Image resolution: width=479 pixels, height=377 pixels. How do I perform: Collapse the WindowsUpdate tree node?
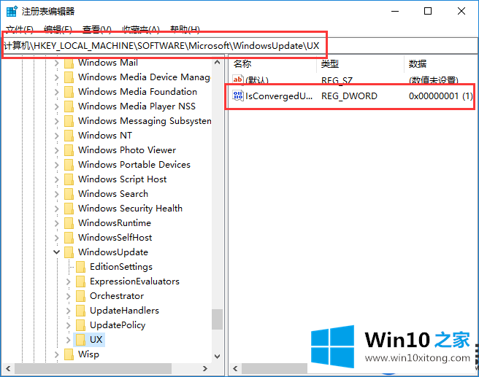(56, 252)
